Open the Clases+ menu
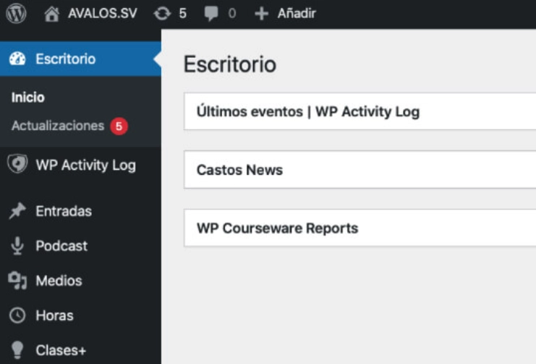 61,350
